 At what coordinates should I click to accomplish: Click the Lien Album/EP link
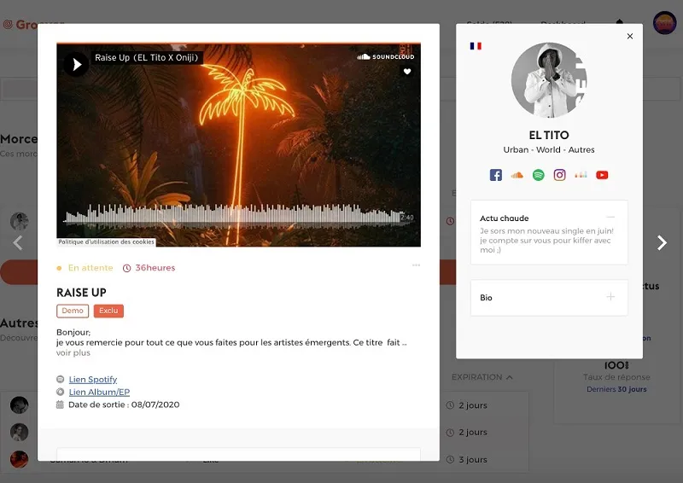(99, 392)
